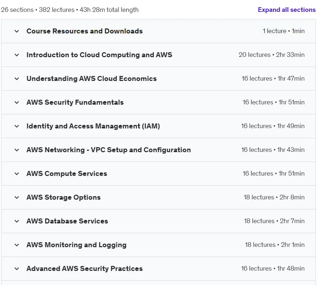Expand chevron for AWS Storage Options

coord(17,198)
